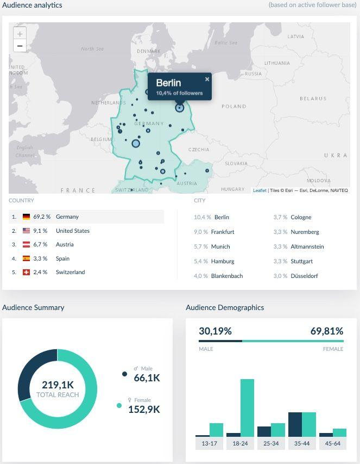Zoom in on the map

pos(20,34)
